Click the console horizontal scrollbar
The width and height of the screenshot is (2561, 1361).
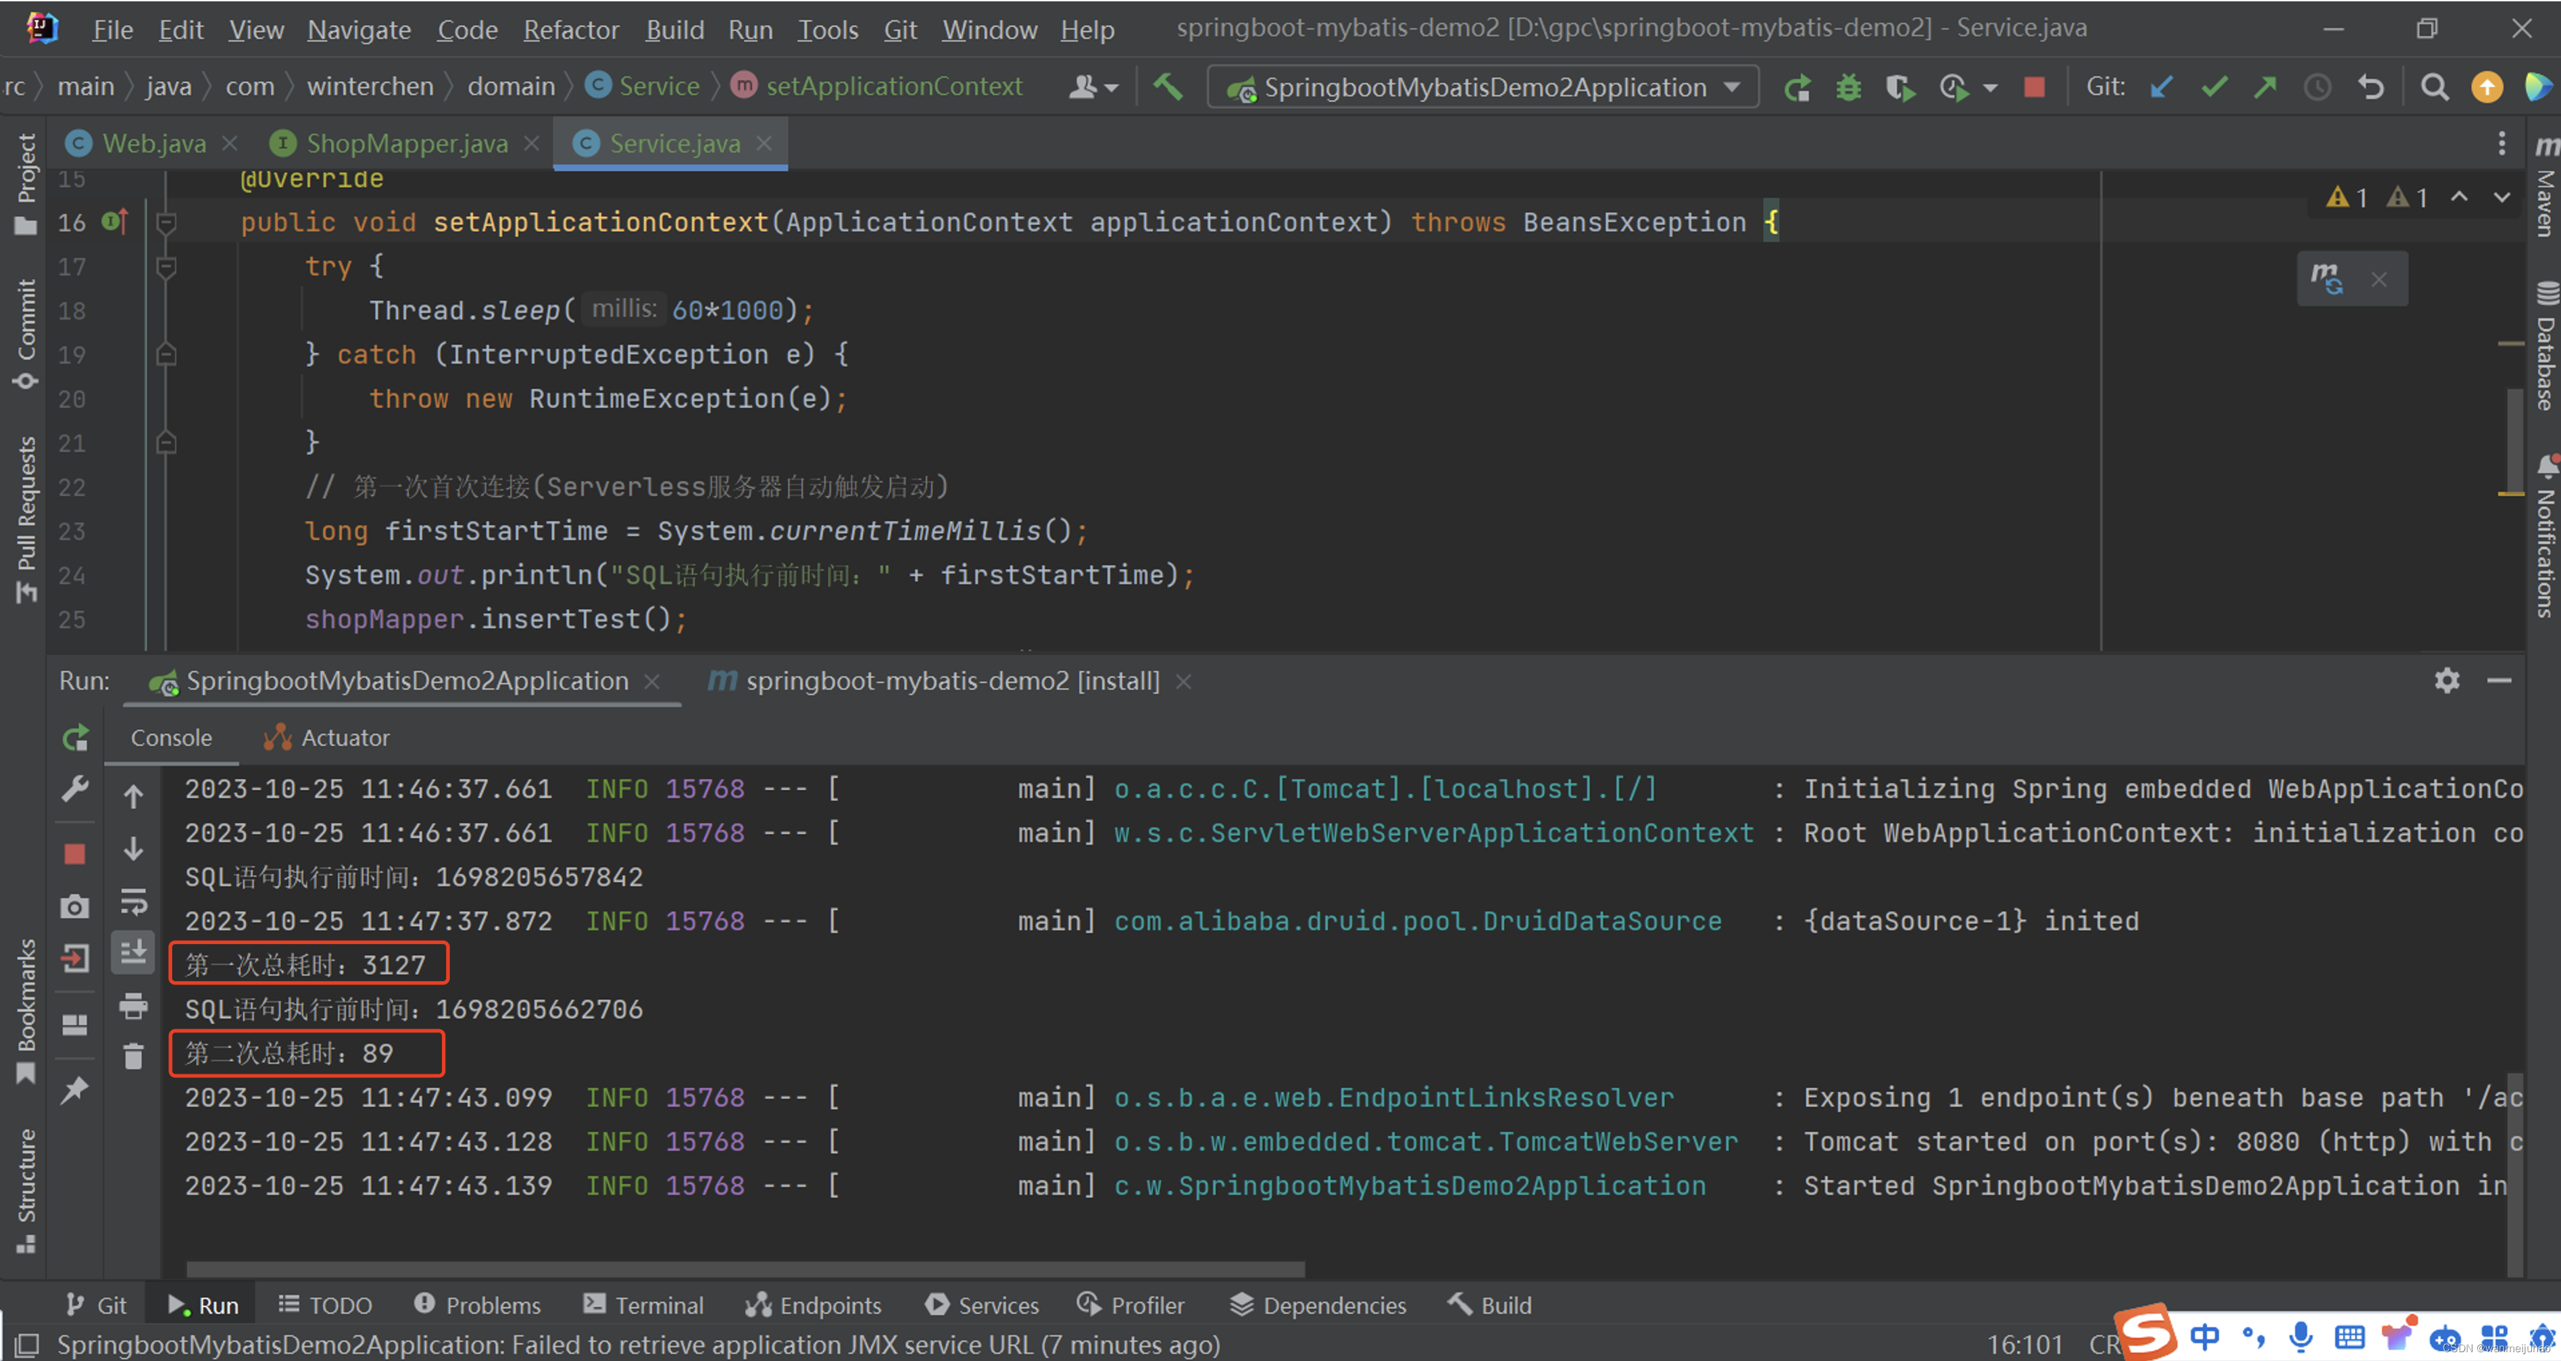pos(745,1270)
